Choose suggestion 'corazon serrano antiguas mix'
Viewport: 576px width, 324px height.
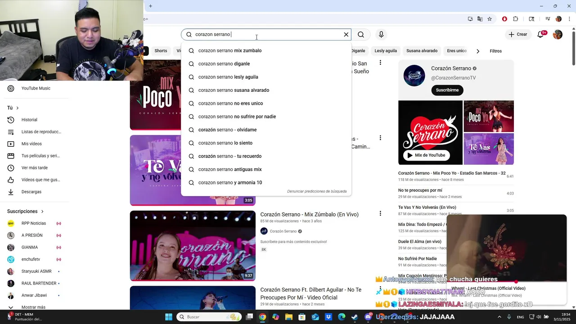click(x=266, y=169)
